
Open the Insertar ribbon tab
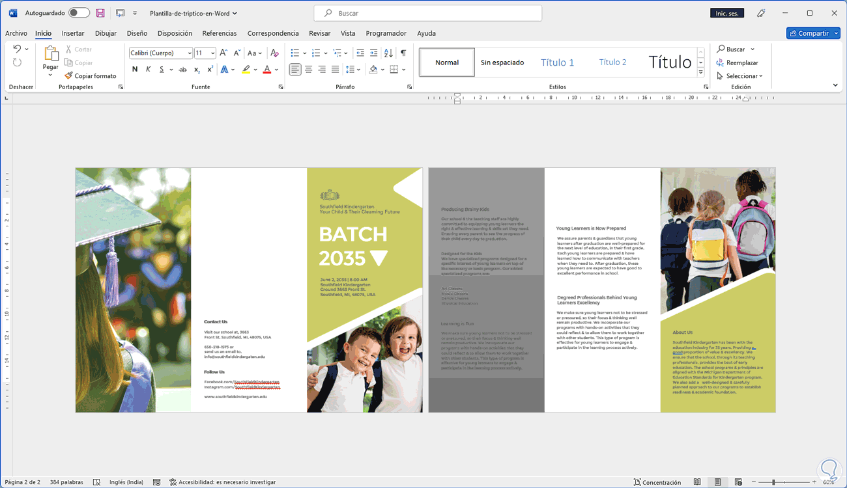73,33
